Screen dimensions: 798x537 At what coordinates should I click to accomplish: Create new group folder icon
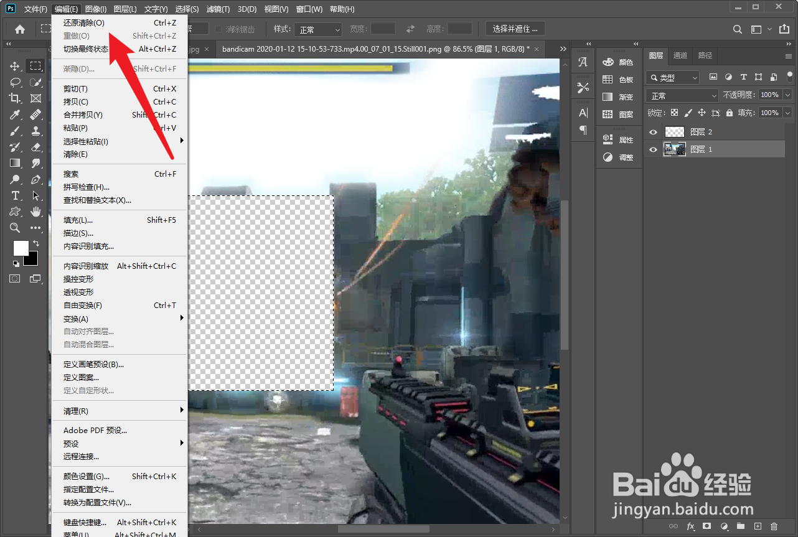click(741, 526)
